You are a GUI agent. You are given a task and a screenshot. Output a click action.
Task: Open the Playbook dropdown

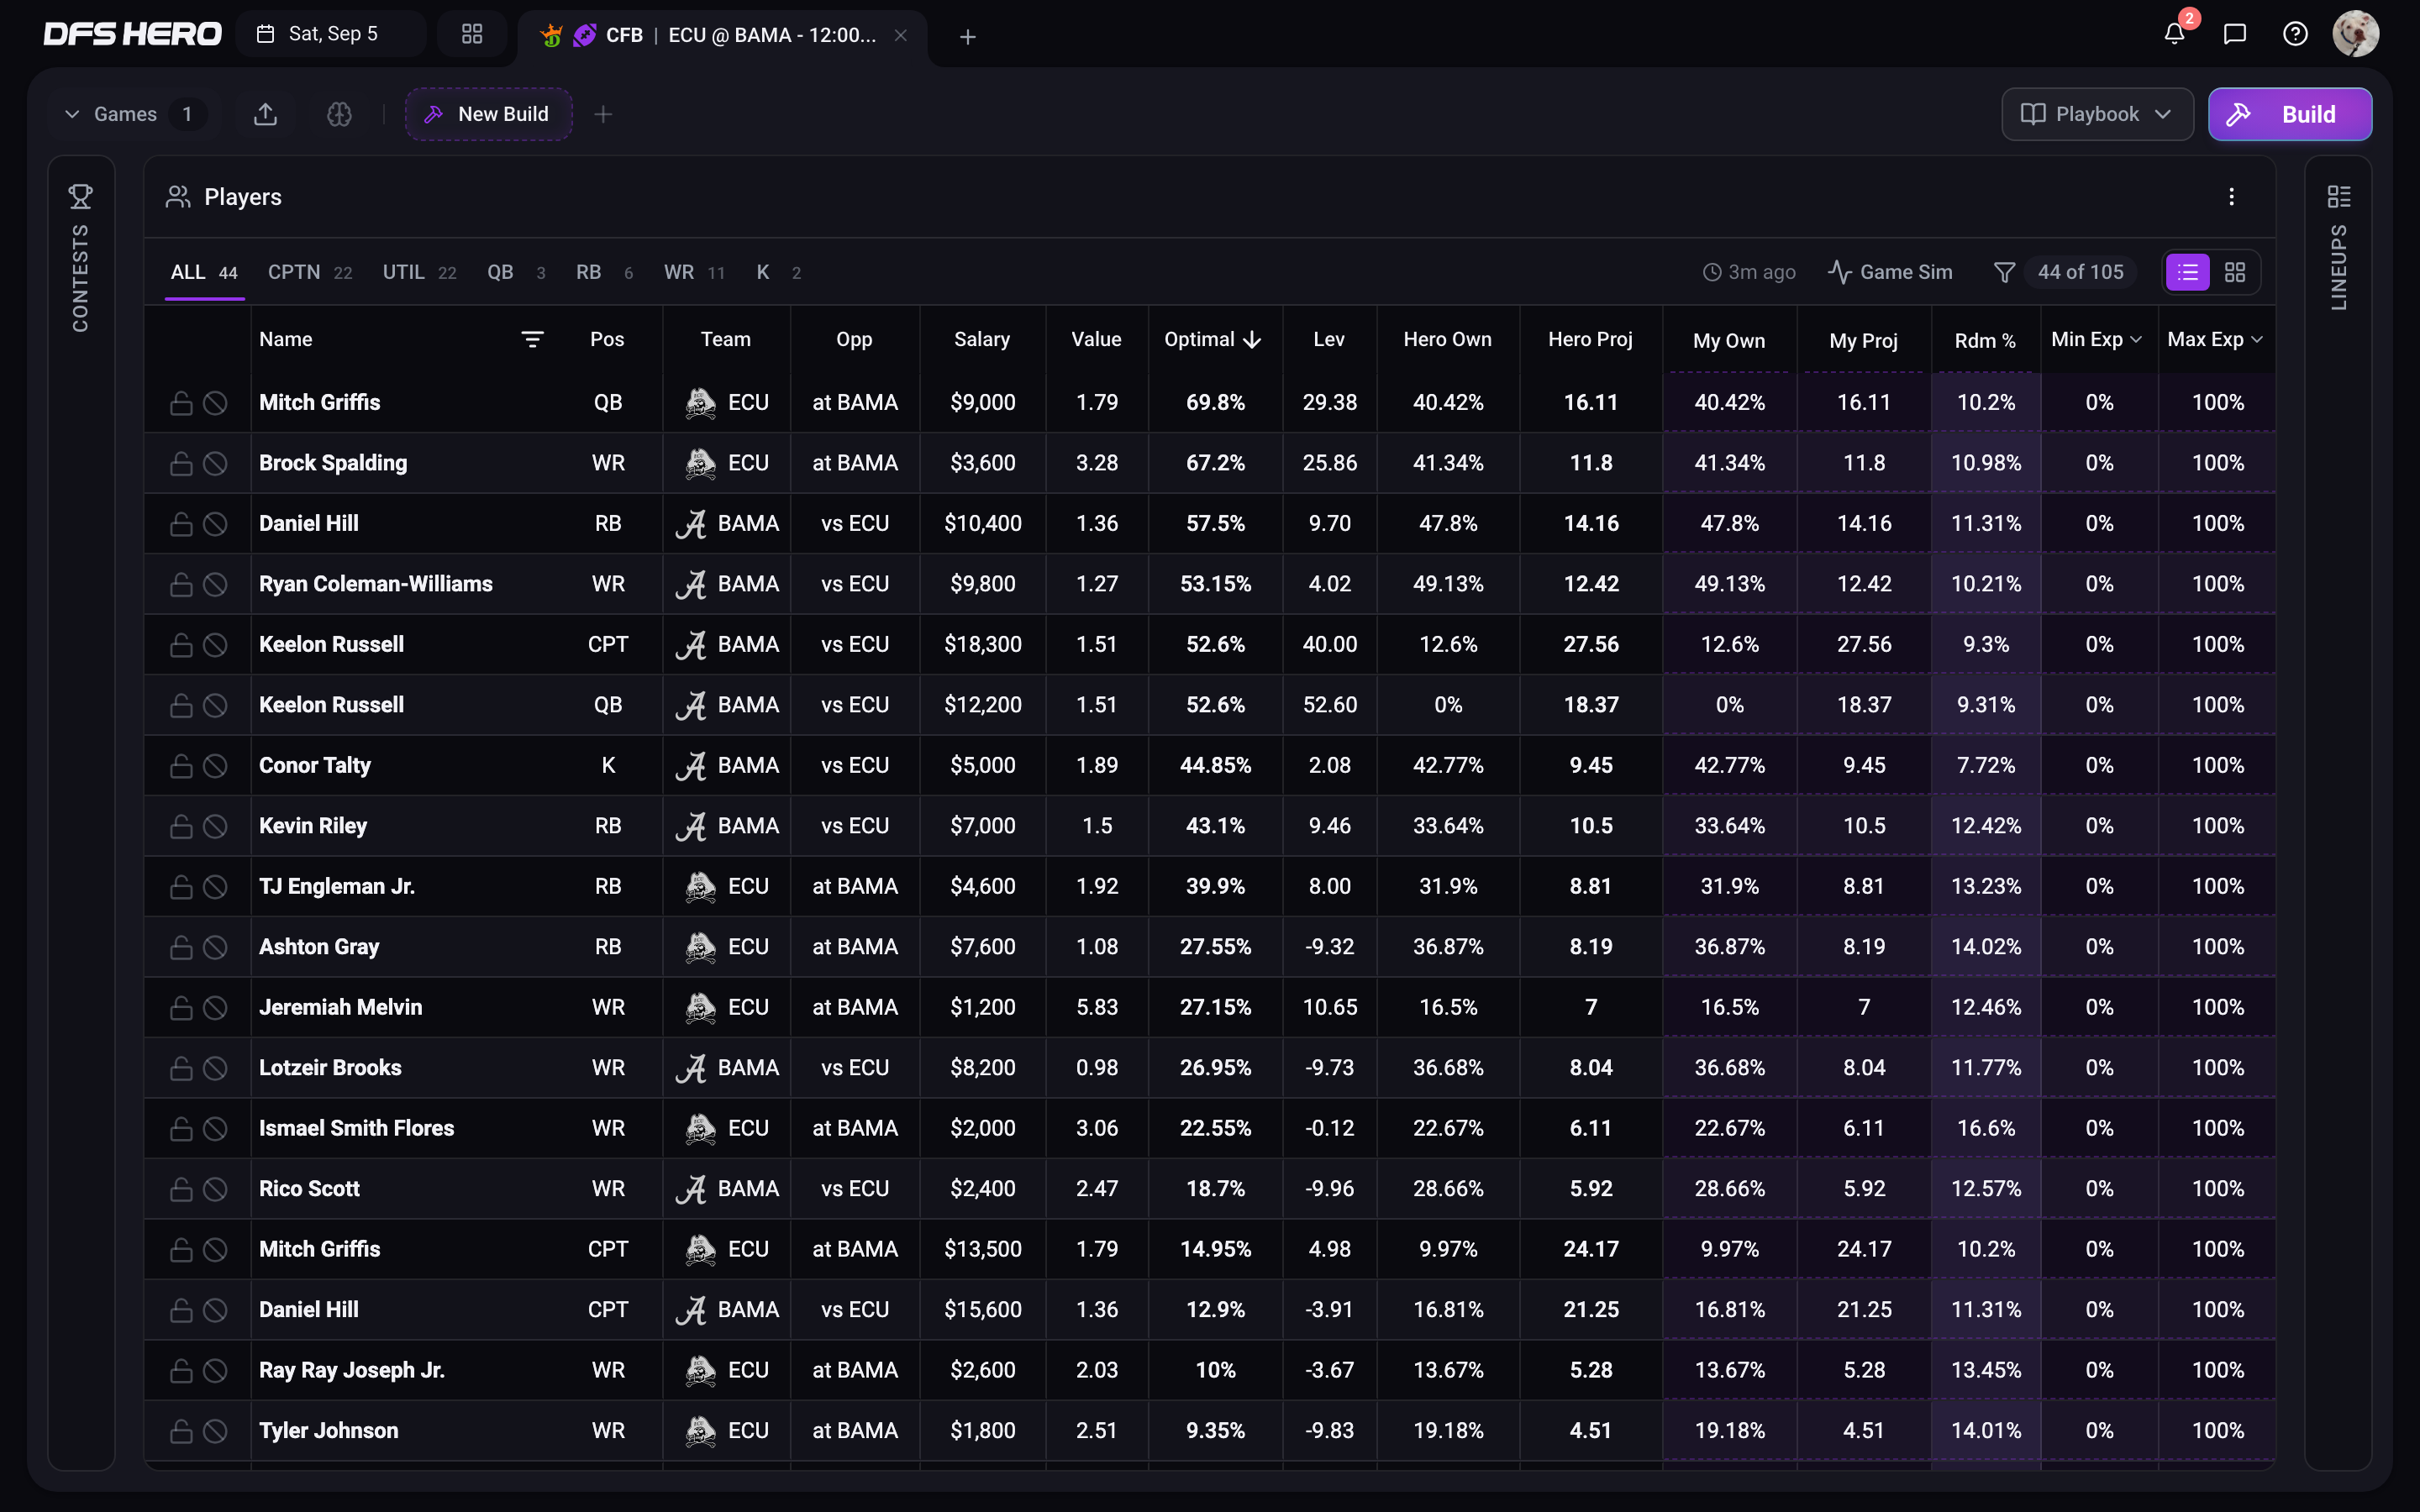click(x=2097, y=114)
